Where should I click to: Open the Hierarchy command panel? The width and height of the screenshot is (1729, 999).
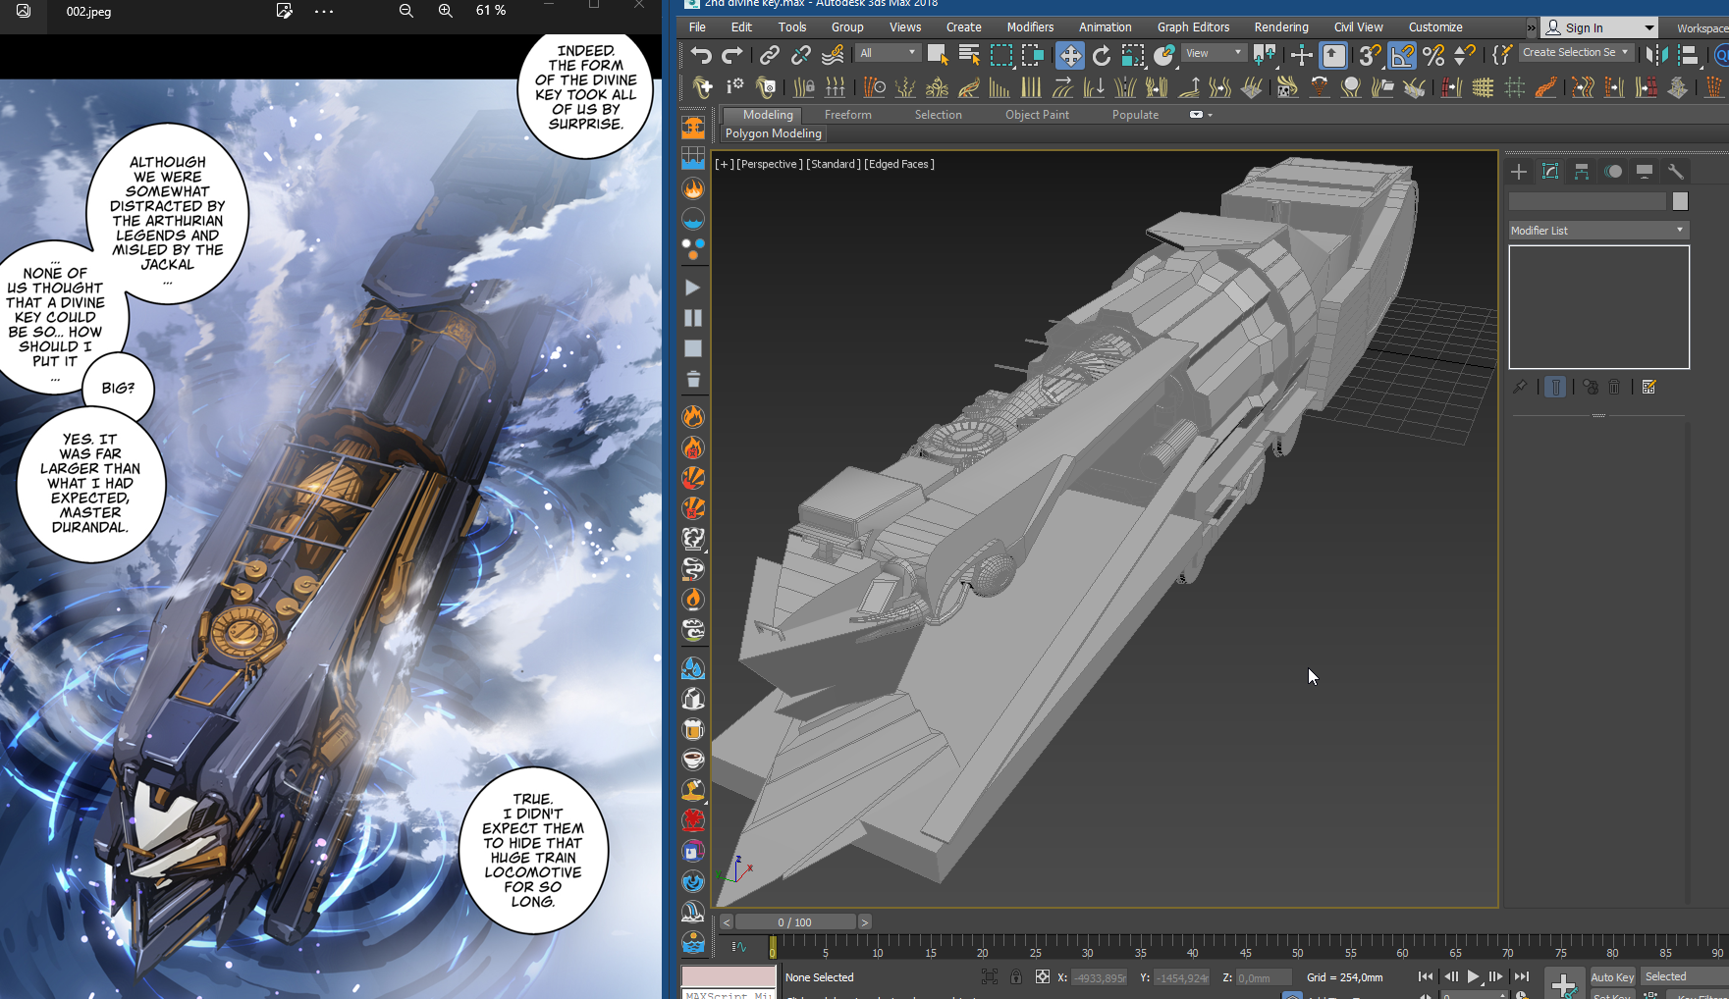pyautogui.click(x=1582, y=172)
